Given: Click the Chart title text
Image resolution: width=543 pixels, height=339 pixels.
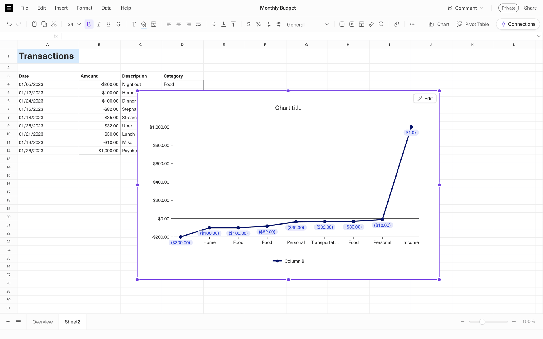Looking at the screenshot, I should point(288,108).
